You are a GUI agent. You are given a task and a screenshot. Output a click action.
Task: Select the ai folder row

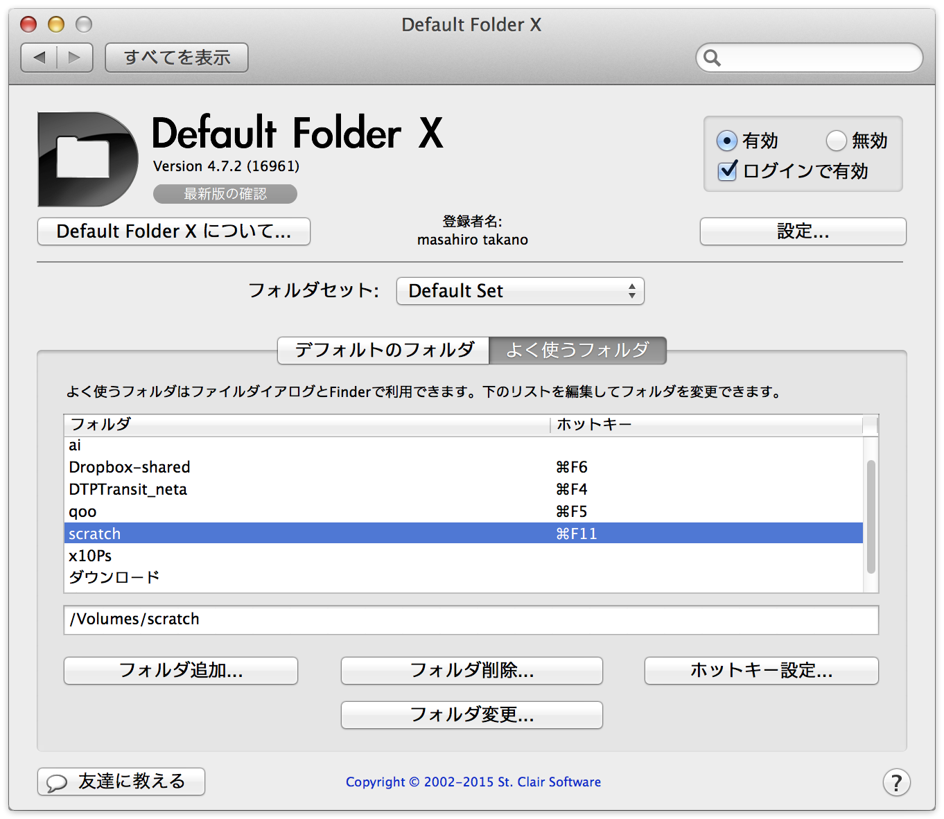tap(464, 446)
